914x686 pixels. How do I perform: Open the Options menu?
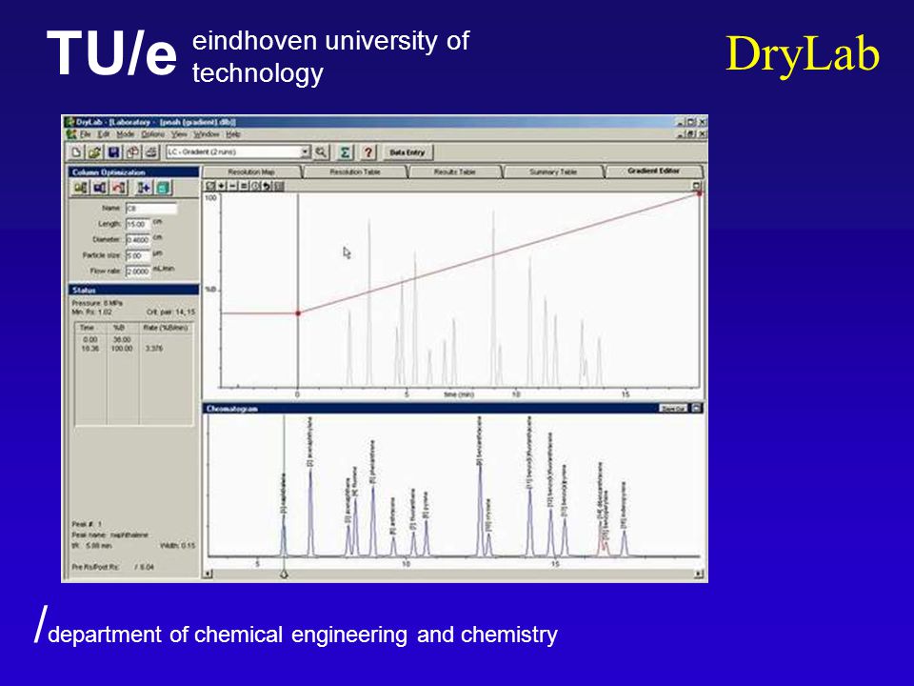point(152,134)
